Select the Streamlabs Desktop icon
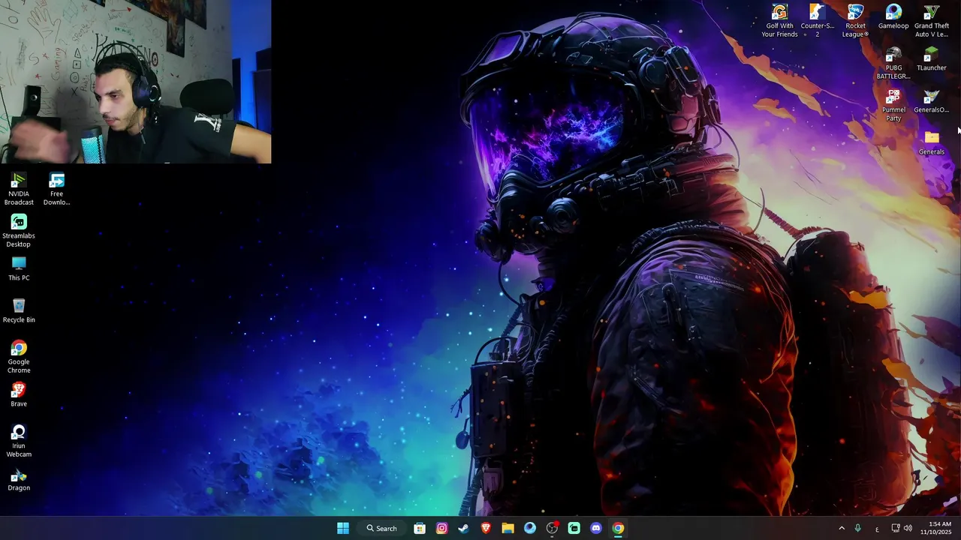Viewport: 961px width, 540px height. coord(19,231)
